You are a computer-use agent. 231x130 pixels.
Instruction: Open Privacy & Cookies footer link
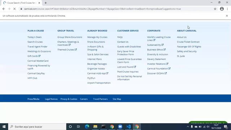click(x=69, y=99)
